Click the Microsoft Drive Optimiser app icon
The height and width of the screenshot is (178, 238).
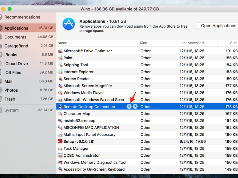click(60, 51)
